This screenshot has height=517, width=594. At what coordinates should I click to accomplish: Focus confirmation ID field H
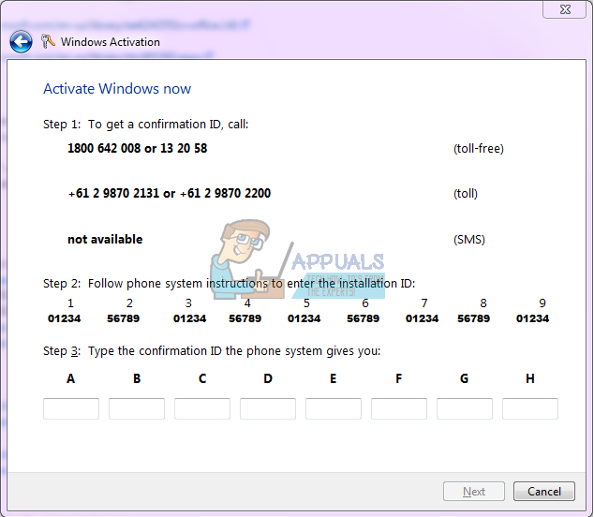530,408
